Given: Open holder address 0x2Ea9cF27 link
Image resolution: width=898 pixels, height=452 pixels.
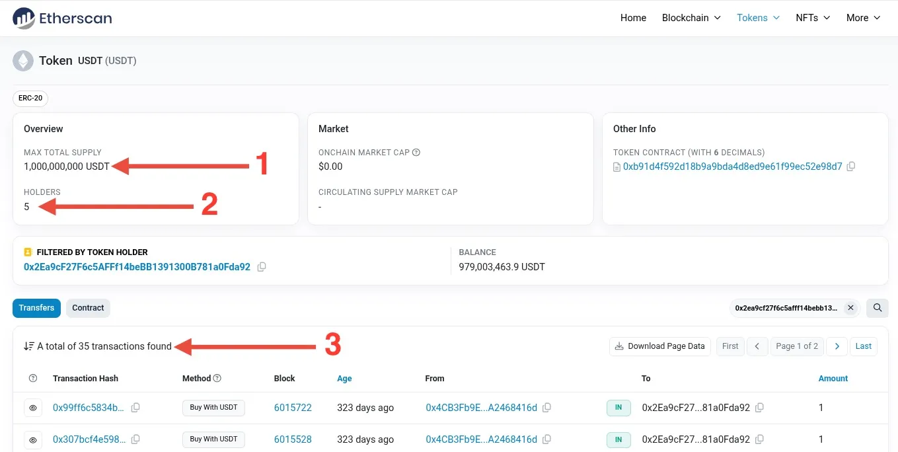Looking at the screenshot, I should click(x=137, y=267).
